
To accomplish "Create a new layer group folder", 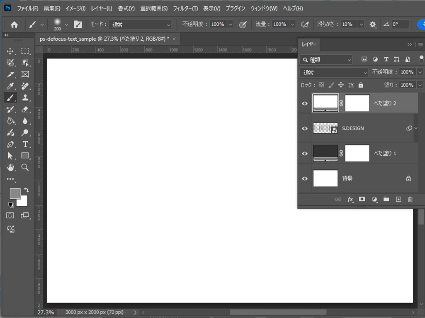I will 386,199.
